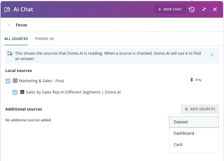
Task: Switch to the All Sources tab
Action: click(x=16, y=39)
